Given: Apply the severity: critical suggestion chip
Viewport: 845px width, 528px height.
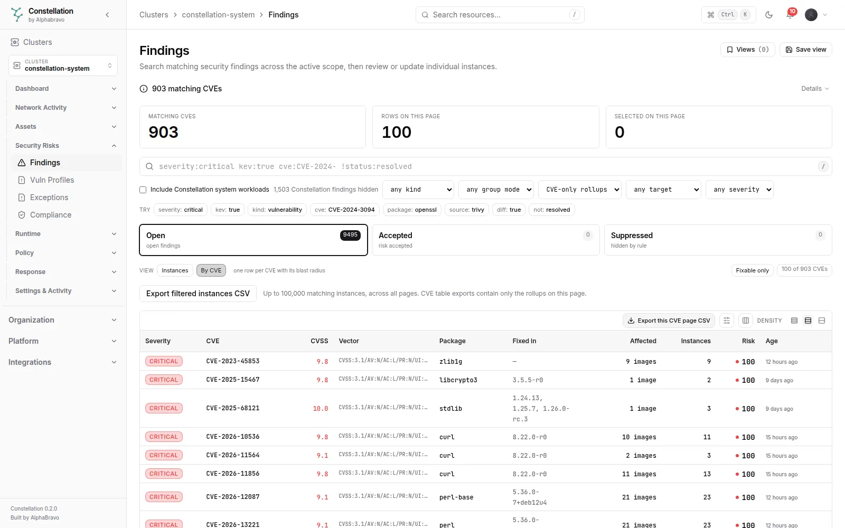Looking at the screenshot, I should (181, 210).
